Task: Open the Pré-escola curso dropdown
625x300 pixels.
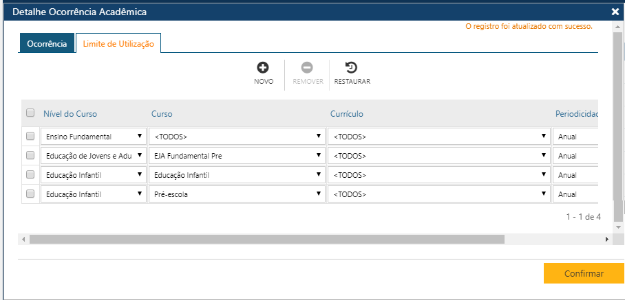Action: (237, 194)
